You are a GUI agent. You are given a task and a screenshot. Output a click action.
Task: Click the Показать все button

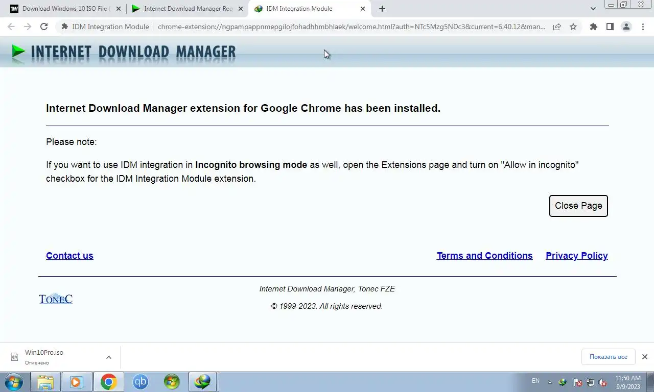(x=608, y=357)
